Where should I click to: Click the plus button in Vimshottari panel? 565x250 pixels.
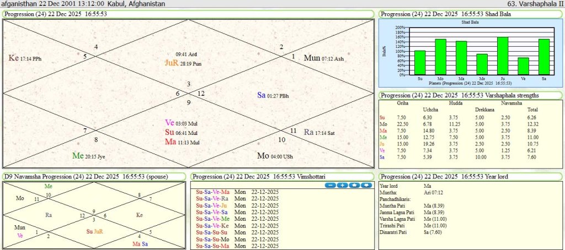[x=342, y=185]
